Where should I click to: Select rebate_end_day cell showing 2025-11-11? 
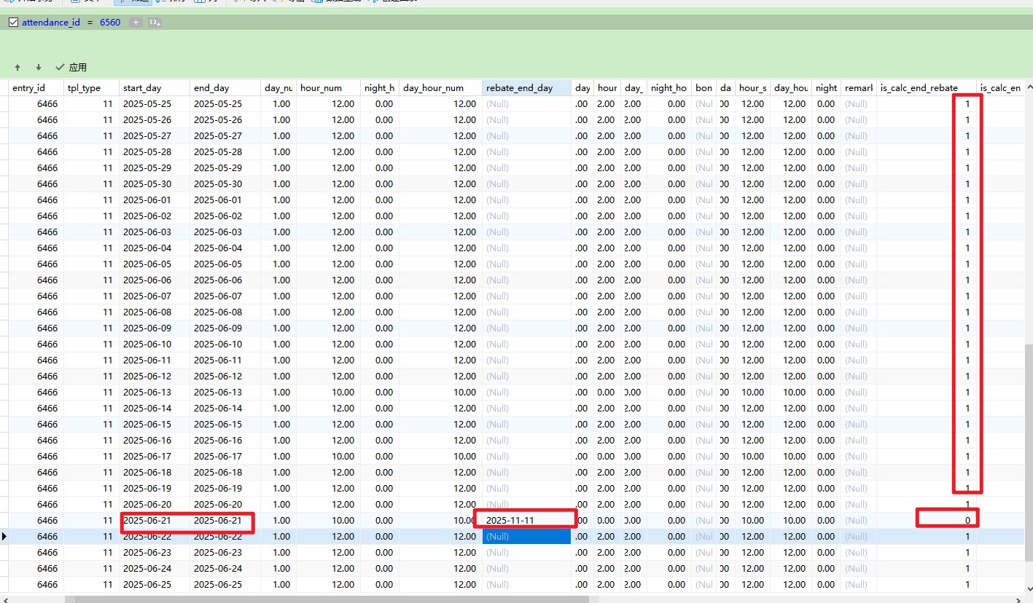pos(526,520)
